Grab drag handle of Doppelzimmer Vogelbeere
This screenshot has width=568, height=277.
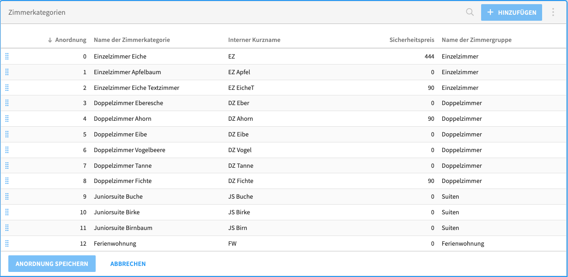tap(7, 150)
